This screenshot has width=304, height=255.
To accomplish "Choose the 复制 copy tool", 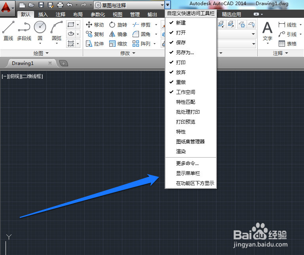I will click(x=95, y=34).
